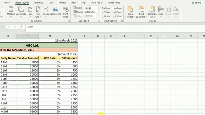
Task: Select column C header
Action: (28, 36)
